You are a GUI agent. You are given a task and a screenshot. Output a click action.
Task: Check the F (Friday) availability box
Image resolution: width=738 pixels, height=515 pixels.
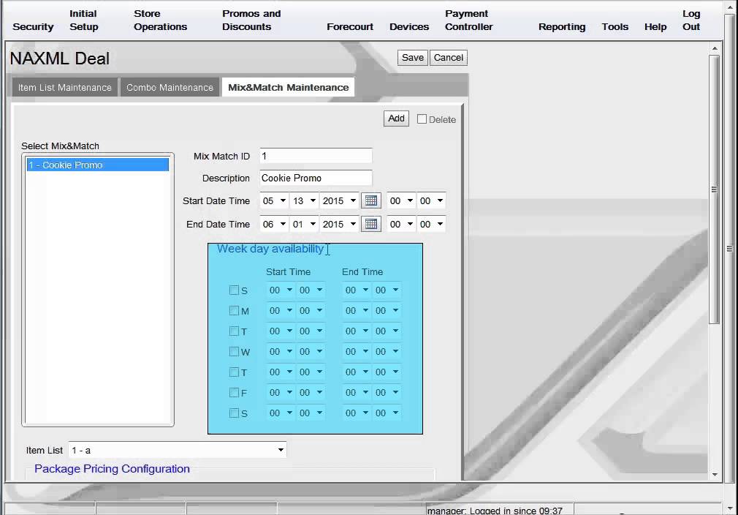click(x=234, y=393)
